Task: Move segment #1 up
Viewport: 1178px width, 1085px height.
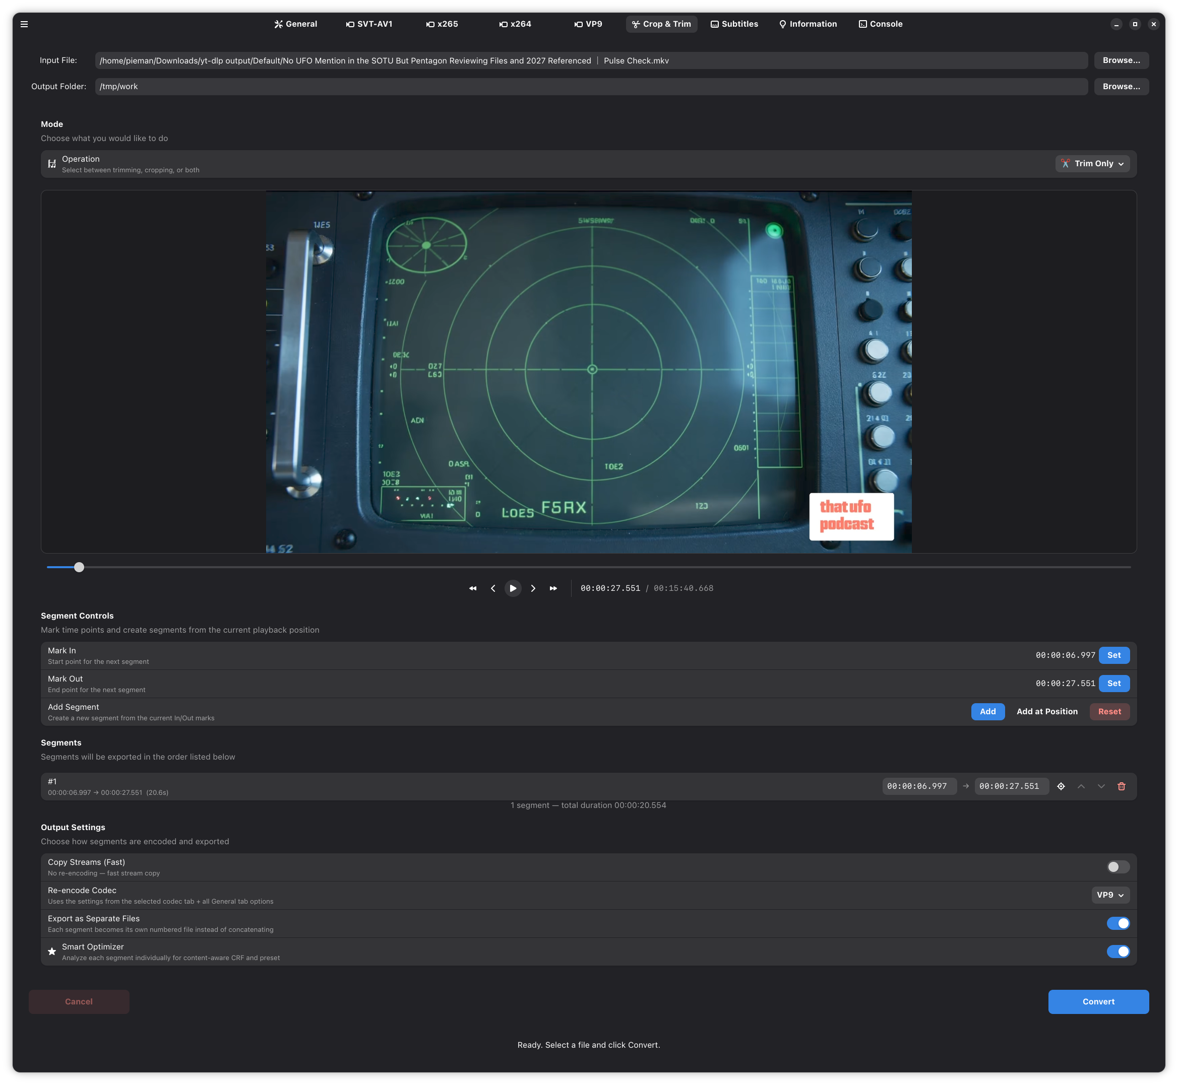Action: [x=1081, y=786]
